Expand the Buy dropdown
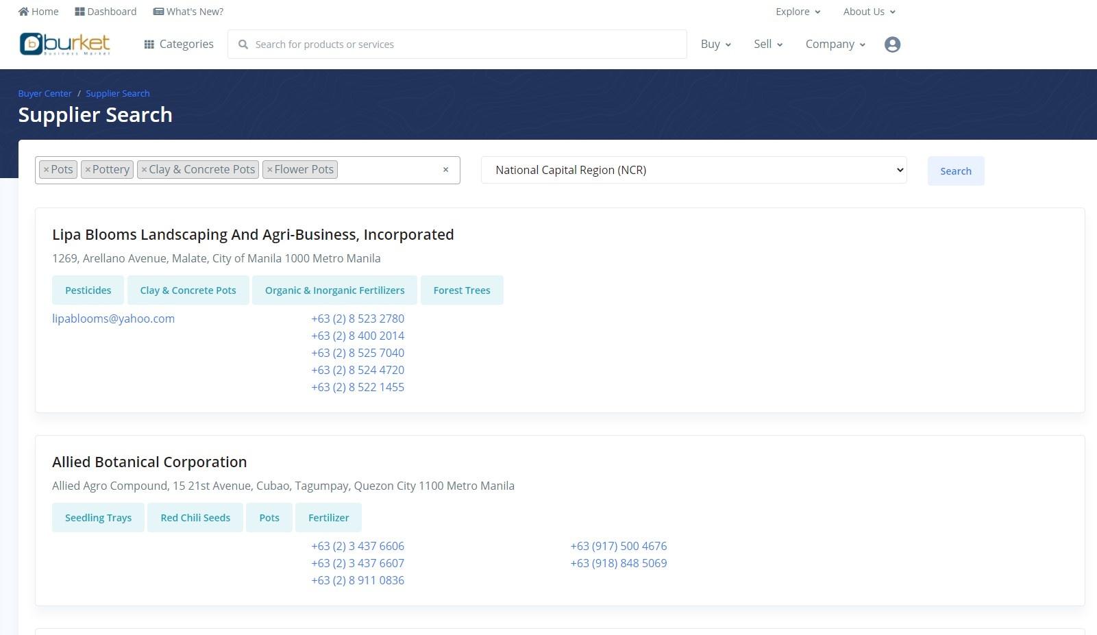The image size is (1097, 635). (716, 45)
